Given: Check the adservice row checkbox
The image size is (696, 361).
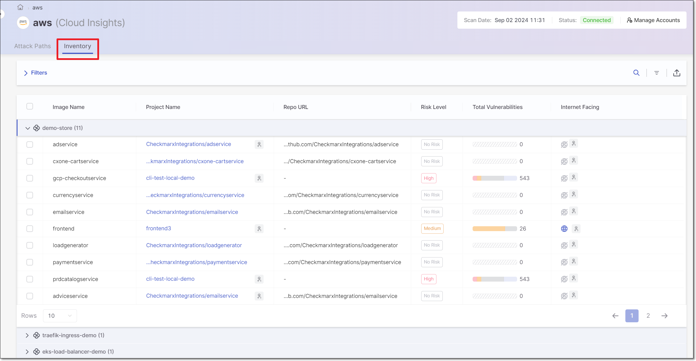Looking at the screenshot, I should coord(30,145).
